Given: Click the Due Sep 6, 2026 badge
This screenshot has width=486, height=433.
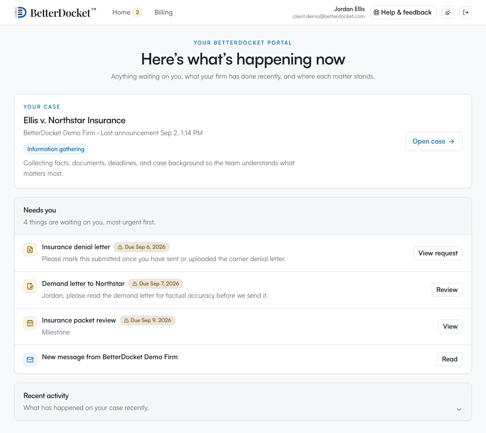Looking at the screenshot, I should 142,247.
